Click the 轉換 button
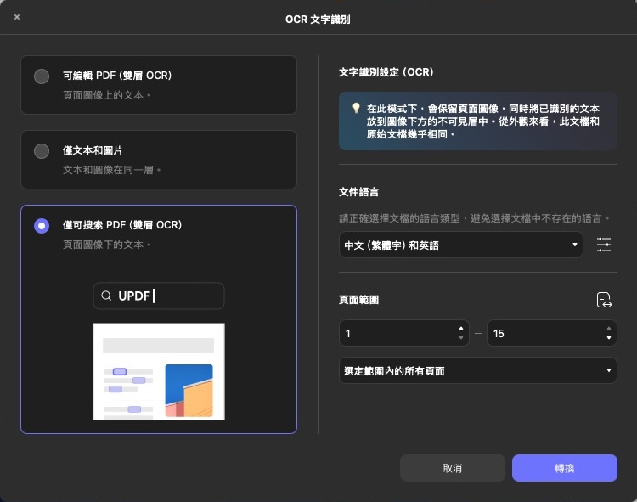The image size is (637, 502). [x=564, y=468]
